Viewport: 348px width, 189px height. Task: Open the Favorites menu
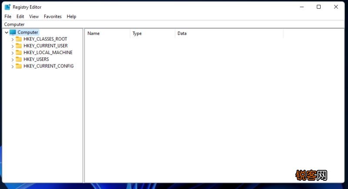tap(53, 17)
